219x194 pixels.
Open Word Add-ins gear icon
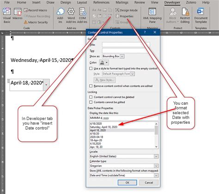[71, 12]
